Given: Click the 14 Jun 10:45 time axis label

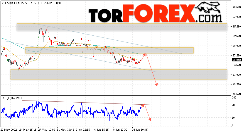Looking at the screenshot, I should 140,130.
